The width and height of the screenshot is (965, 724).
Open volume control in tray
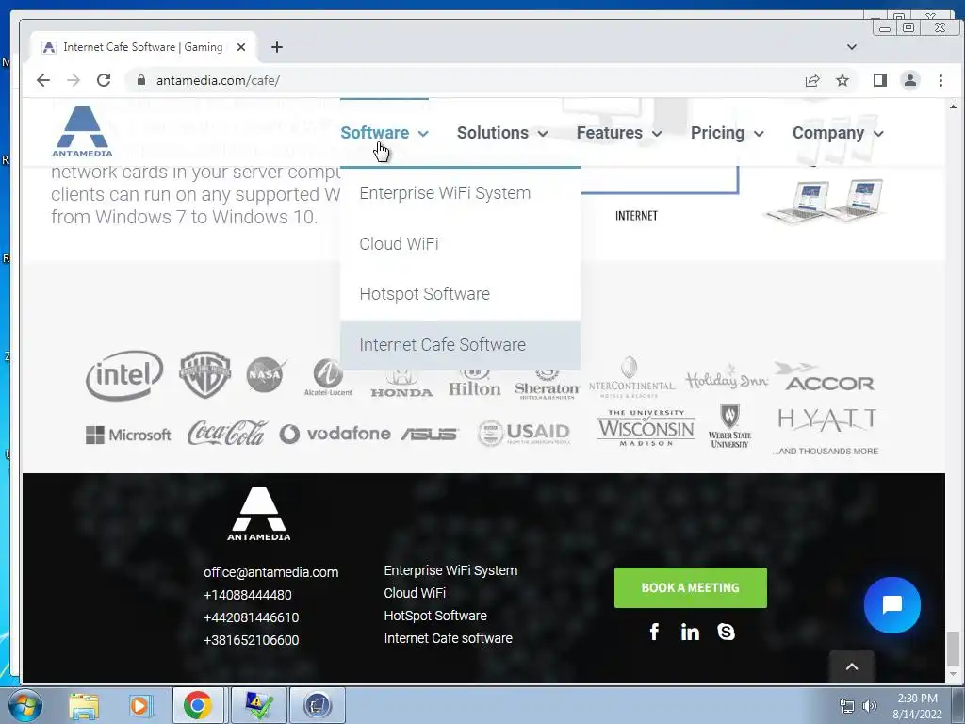(870, 706)
